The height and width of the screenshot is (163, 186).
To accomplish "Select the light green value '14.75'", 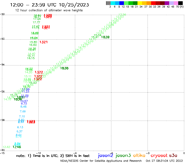I will (x=7, y=100).
